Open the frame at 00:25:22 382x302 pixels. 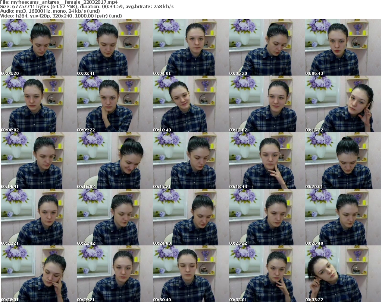(267, 217)
